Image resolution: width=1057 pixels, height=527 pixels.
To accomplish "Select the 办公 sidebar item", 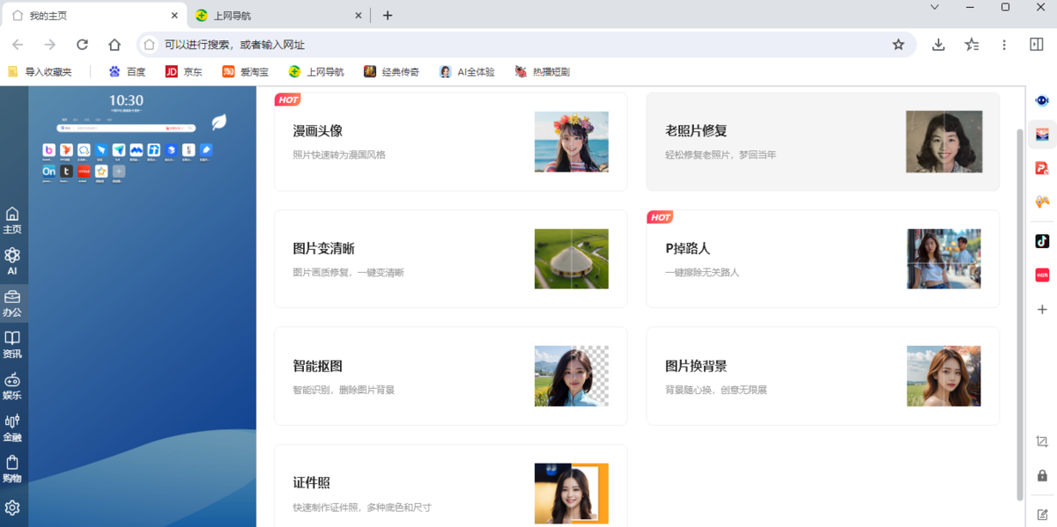I will tap(12, 304).
